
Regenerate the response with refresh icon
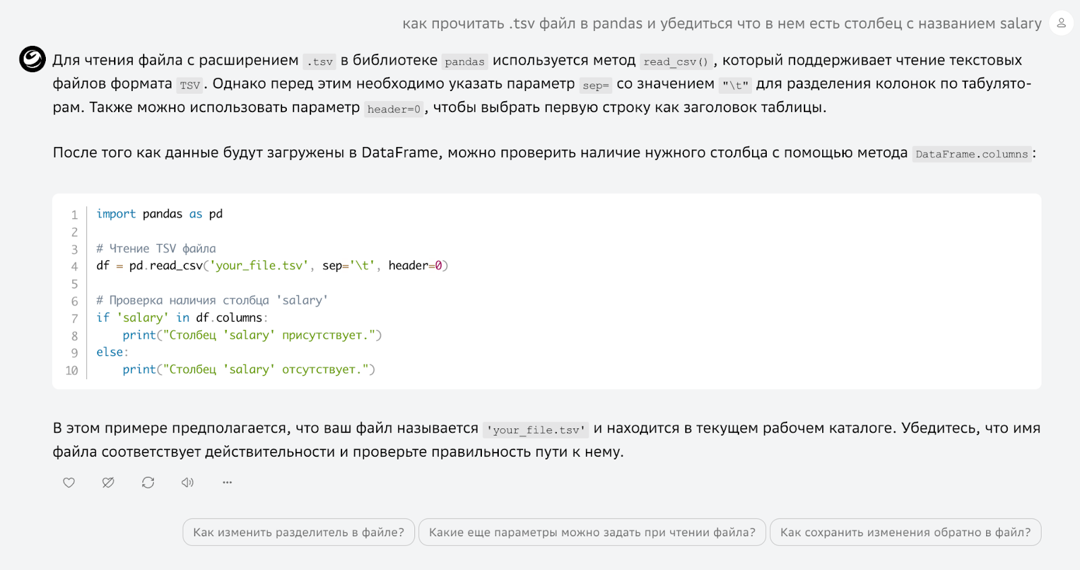[148, 482]
